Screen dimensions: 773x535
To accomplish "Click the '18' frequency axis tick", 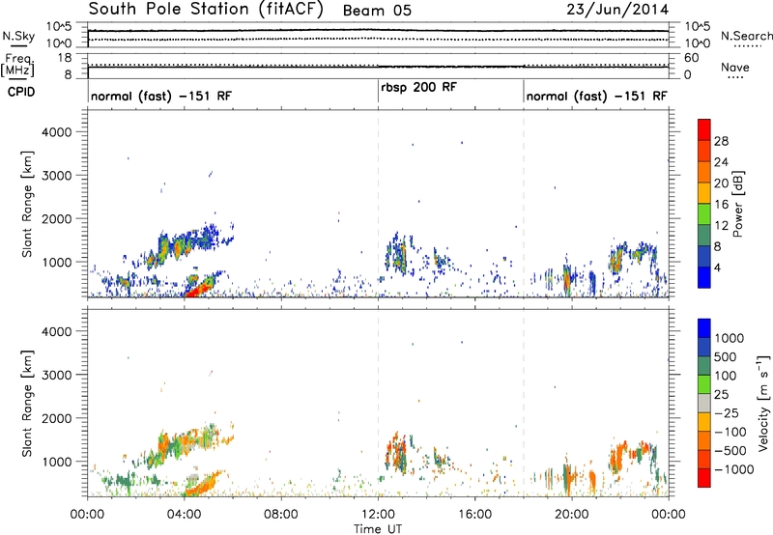I will point(64,58).
